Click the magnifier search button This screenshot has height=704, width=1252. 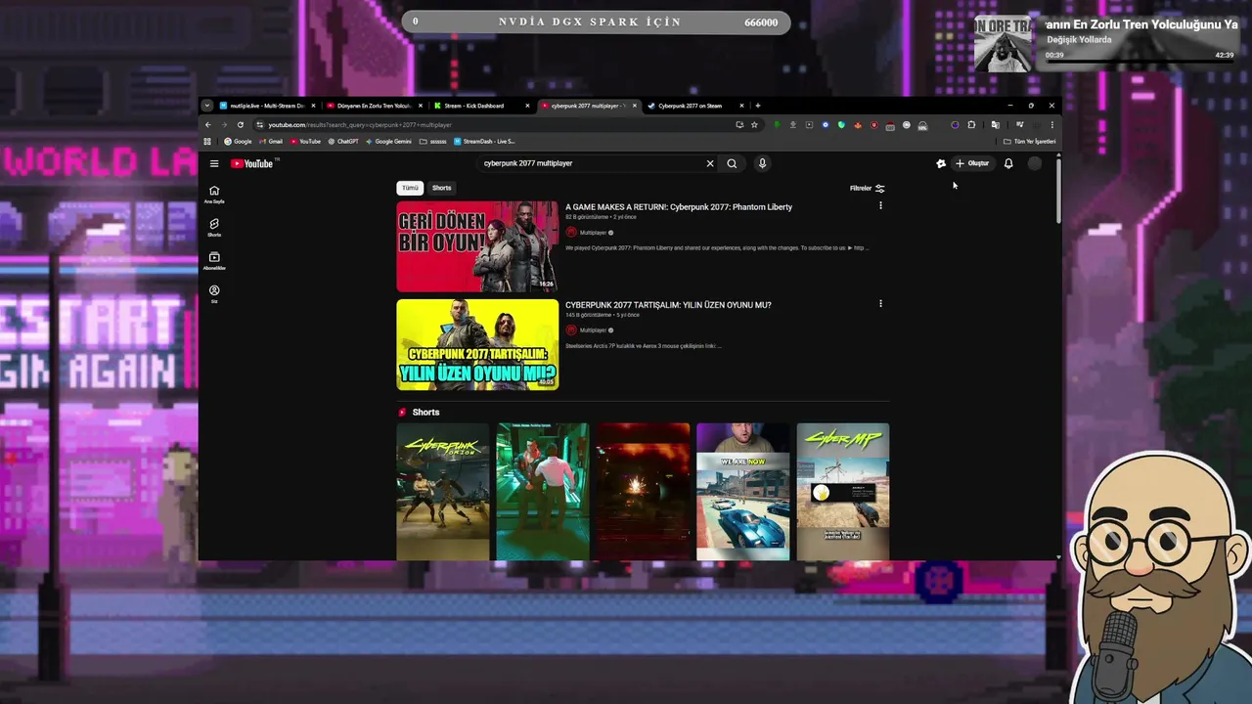pos(732,163)
